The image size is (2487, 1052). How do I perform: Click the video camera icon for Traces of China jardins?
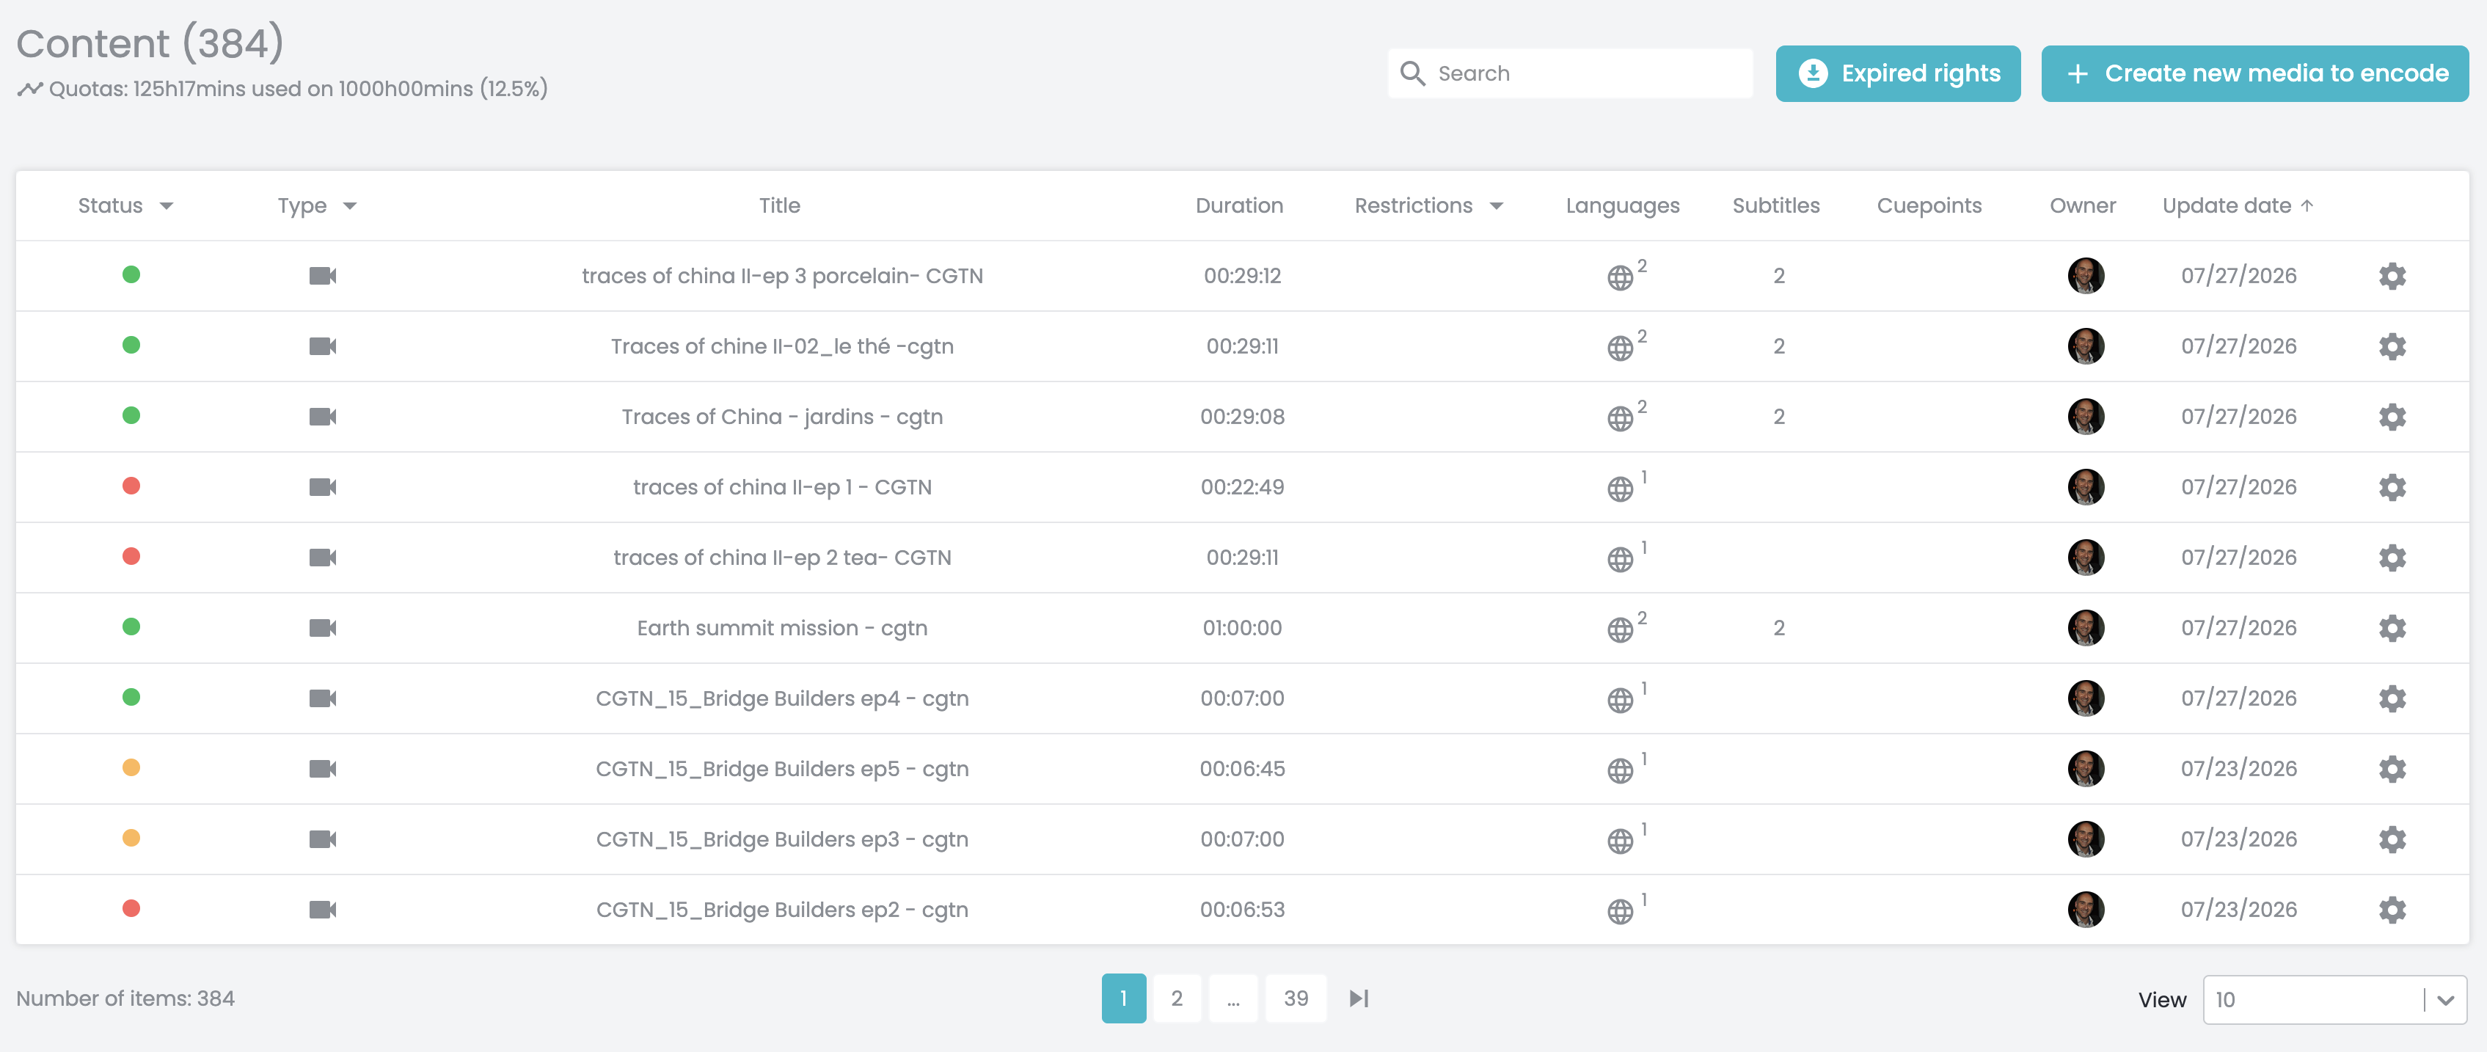coord(323,417)
